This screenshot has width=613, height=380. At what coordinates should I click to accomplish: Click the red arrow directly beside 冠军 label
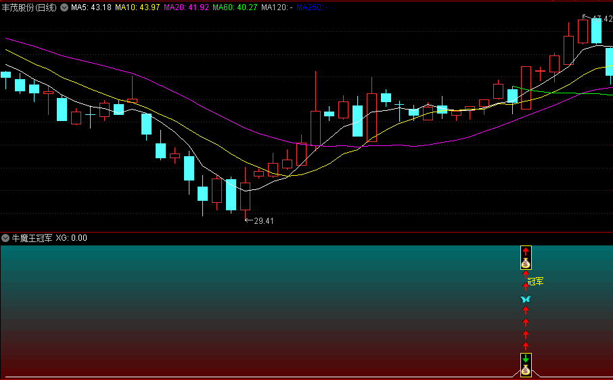pos(526,285)
